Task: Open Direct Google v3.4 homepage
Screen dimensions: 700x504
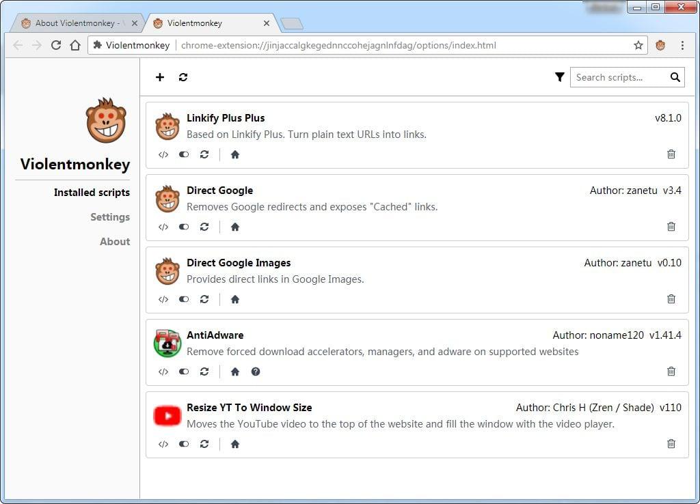Action: (x=235, y=227)
